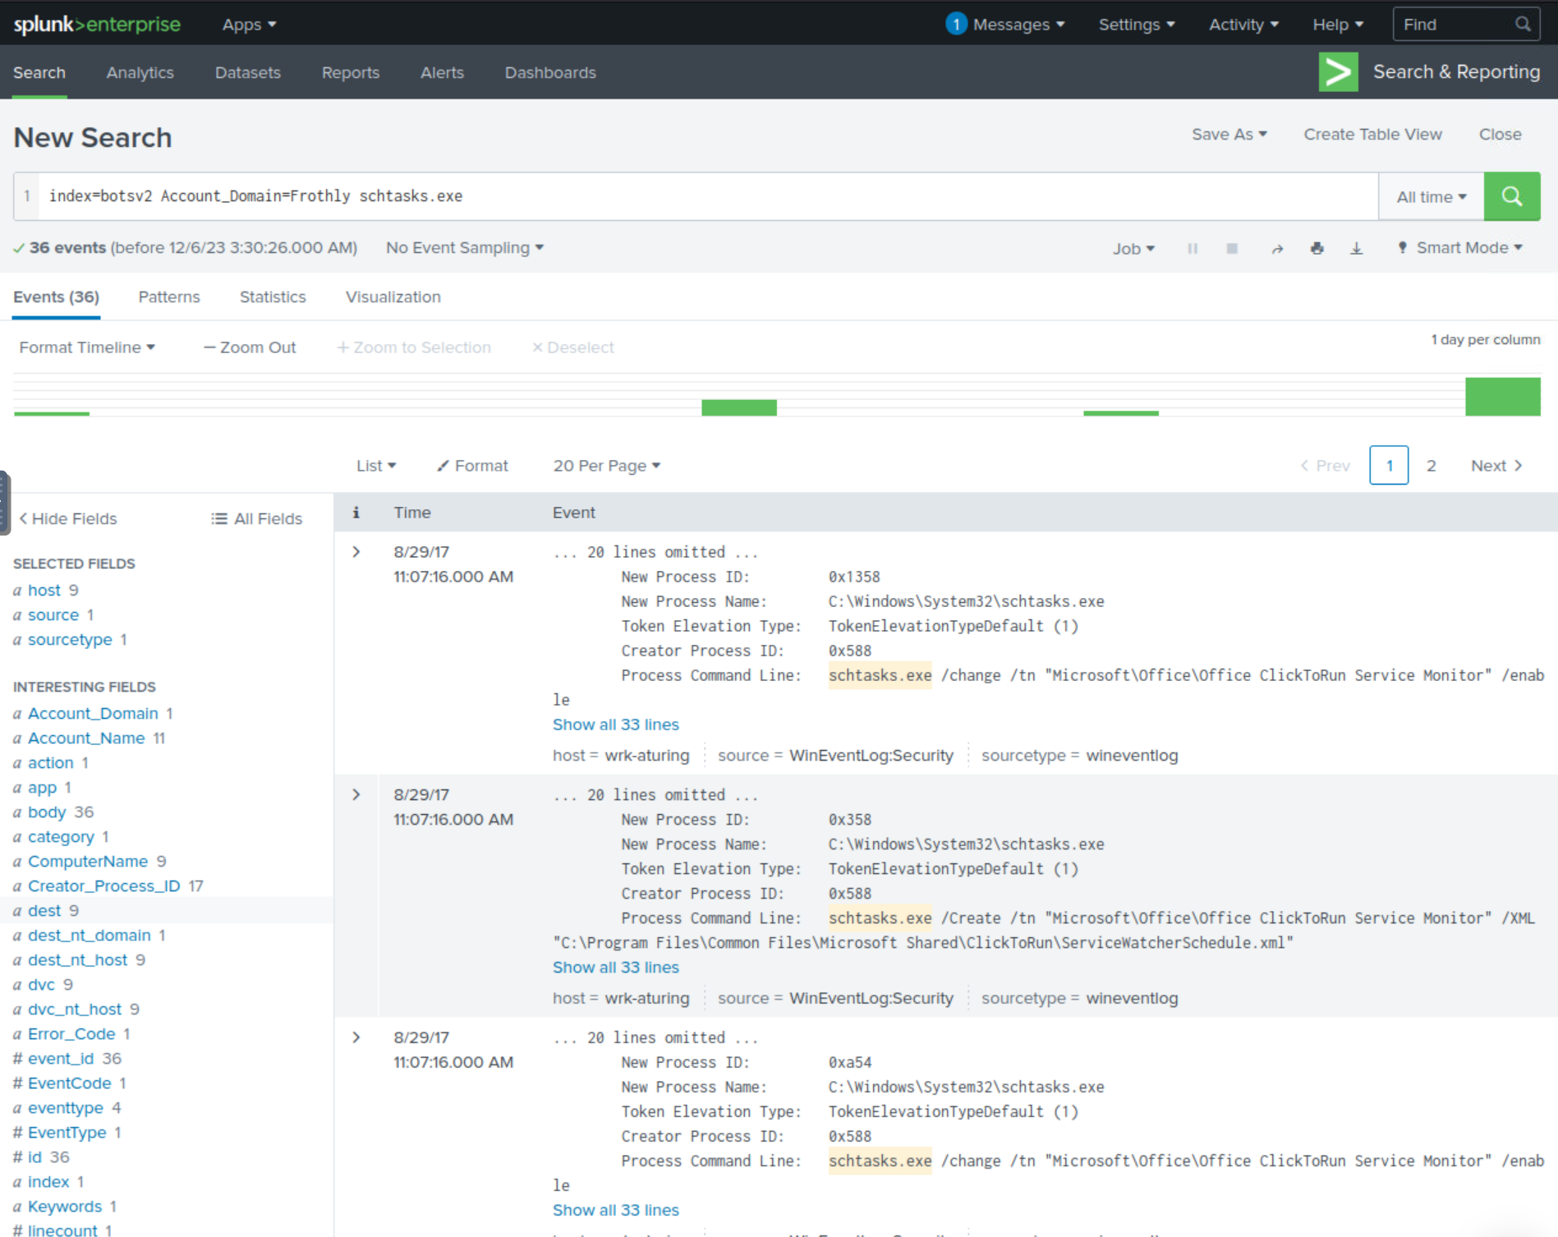
Task: Go to results page 2
Action: [1432, 466]
